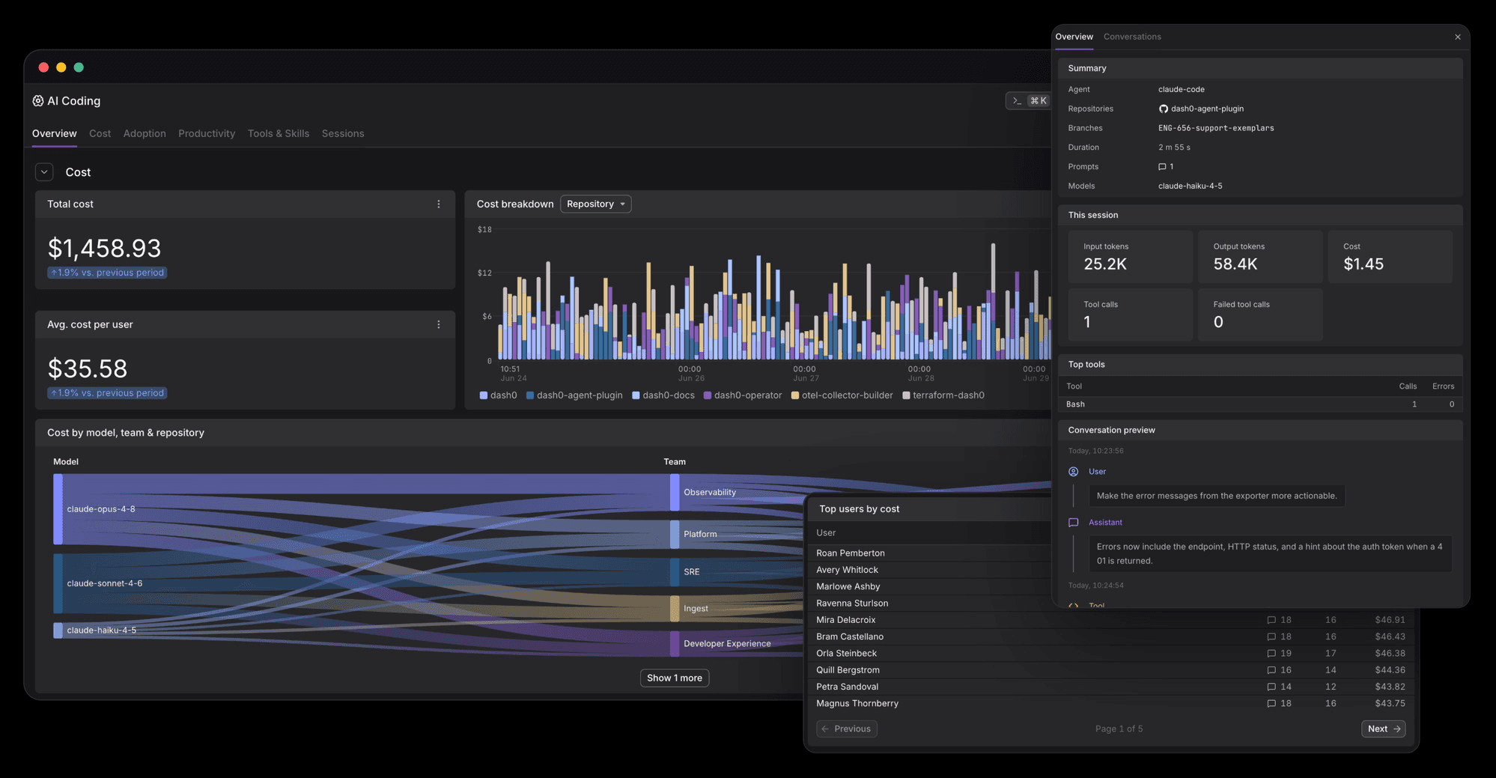Click the Failed tool calls card
The width and height of the screenshot is (1496, 778).
[x=1260, y=315]
